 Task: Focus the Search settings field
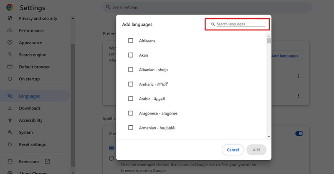tap(207, 7)
